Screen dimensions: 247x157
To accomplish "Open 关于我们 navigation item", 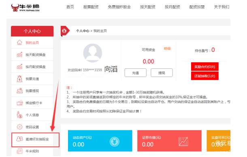I will tap(221, 7).
